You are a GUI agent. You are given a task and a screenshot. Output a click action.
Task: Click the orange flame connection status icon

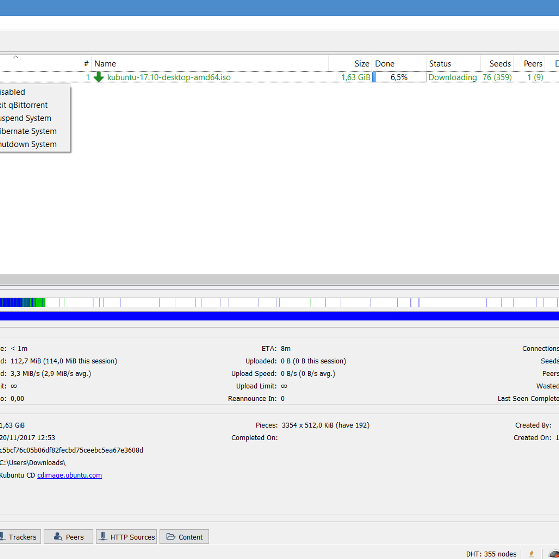(x=531, y=554)
